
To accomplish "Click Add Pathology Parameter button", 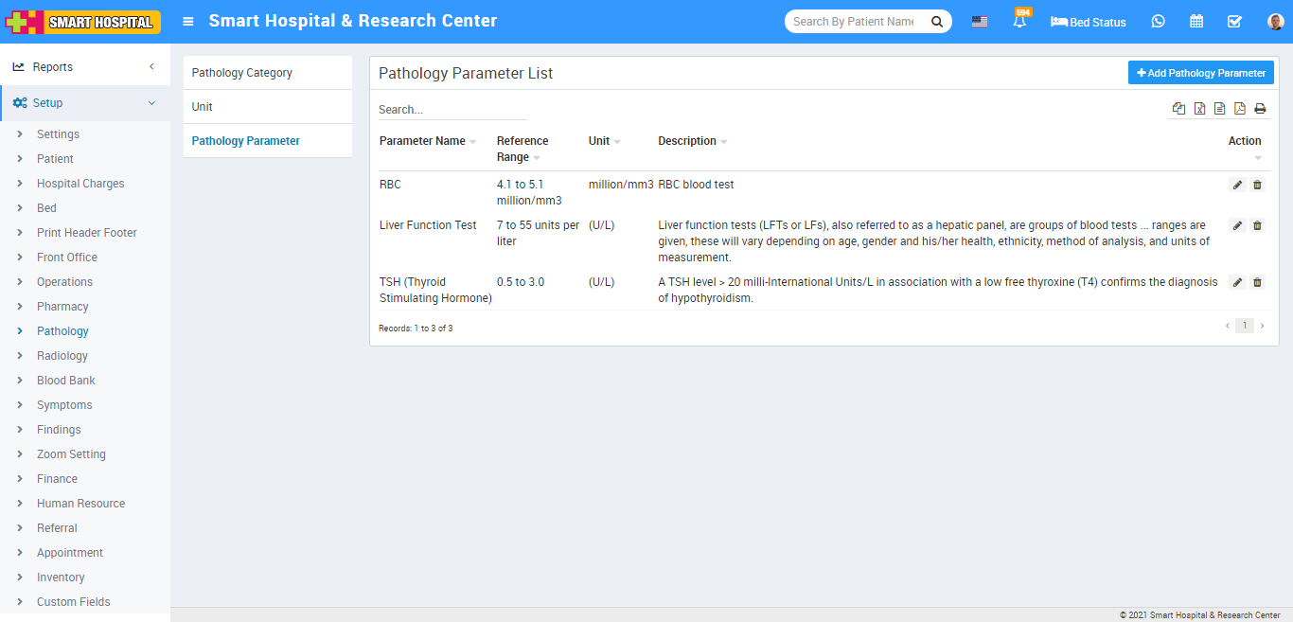I will pyautogui.click(x=1200, y=73).
